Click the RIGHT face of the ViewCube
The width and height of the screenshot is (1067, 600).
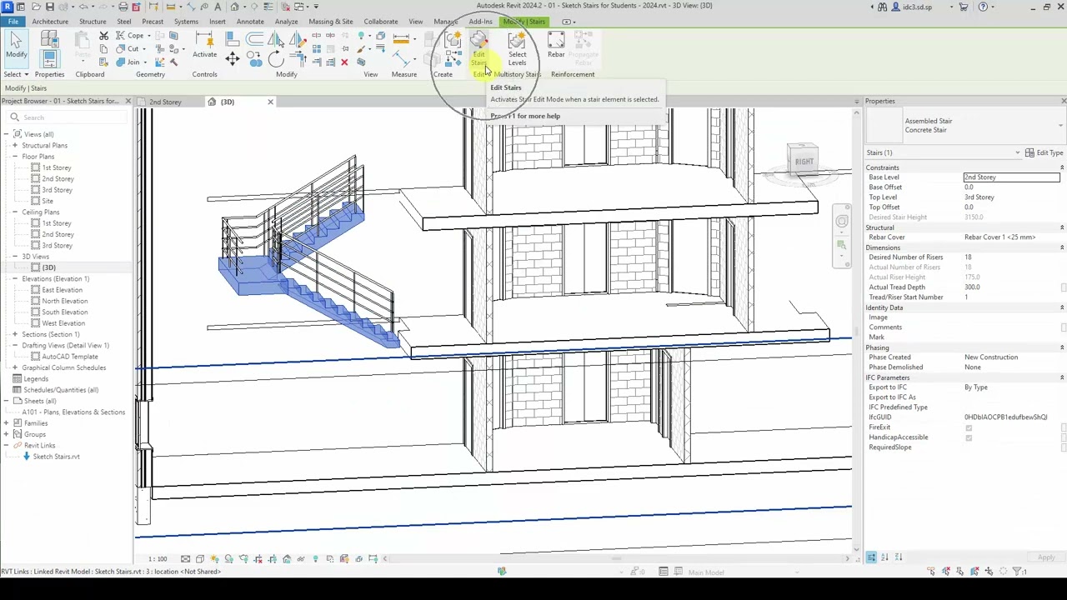tap(804, 162)
